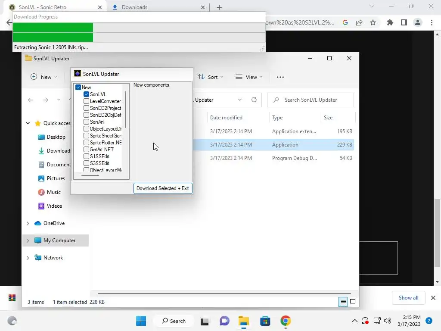The width and height of the screenshot is (441, 331).
Task: Enable the SonED2Project checkbox
Action: pyautogui.click(x=86, y=108)
